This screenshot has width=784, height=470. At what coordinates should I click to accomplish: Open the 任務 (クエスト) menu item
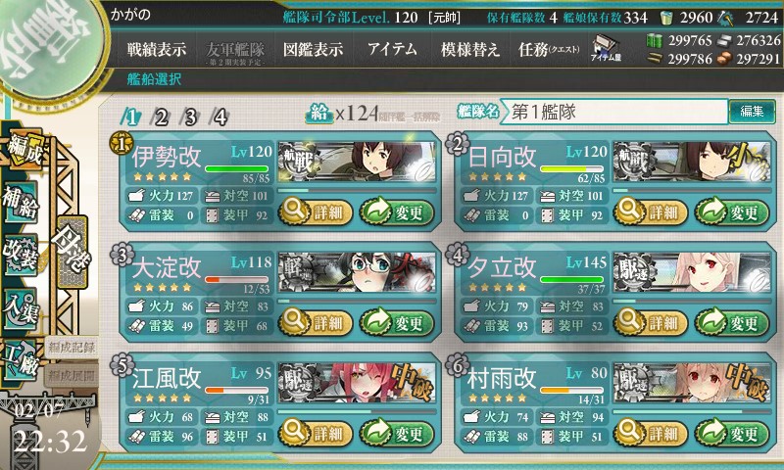549,49
